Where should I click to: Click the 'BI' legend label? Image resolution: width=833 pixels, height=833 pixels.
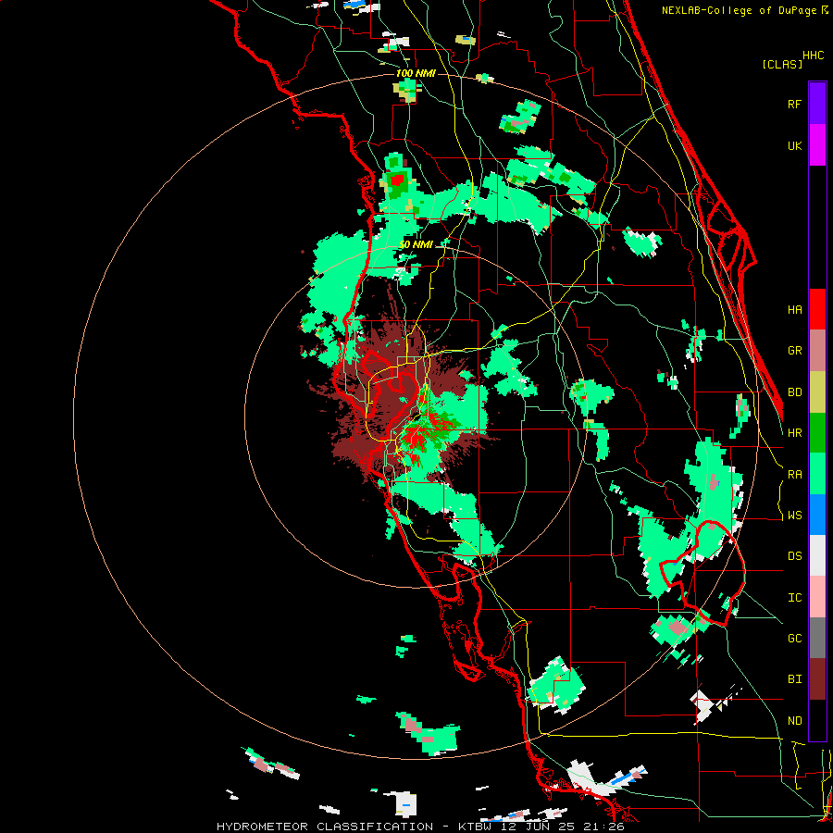click(794, 679)
